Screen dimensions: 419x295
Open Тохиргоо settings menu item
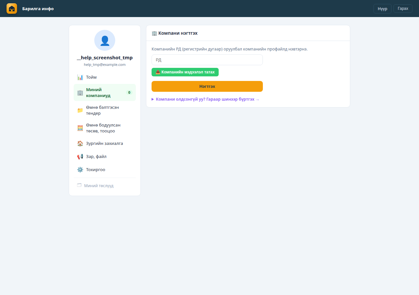pyautogui.click(x=105, y=170)
